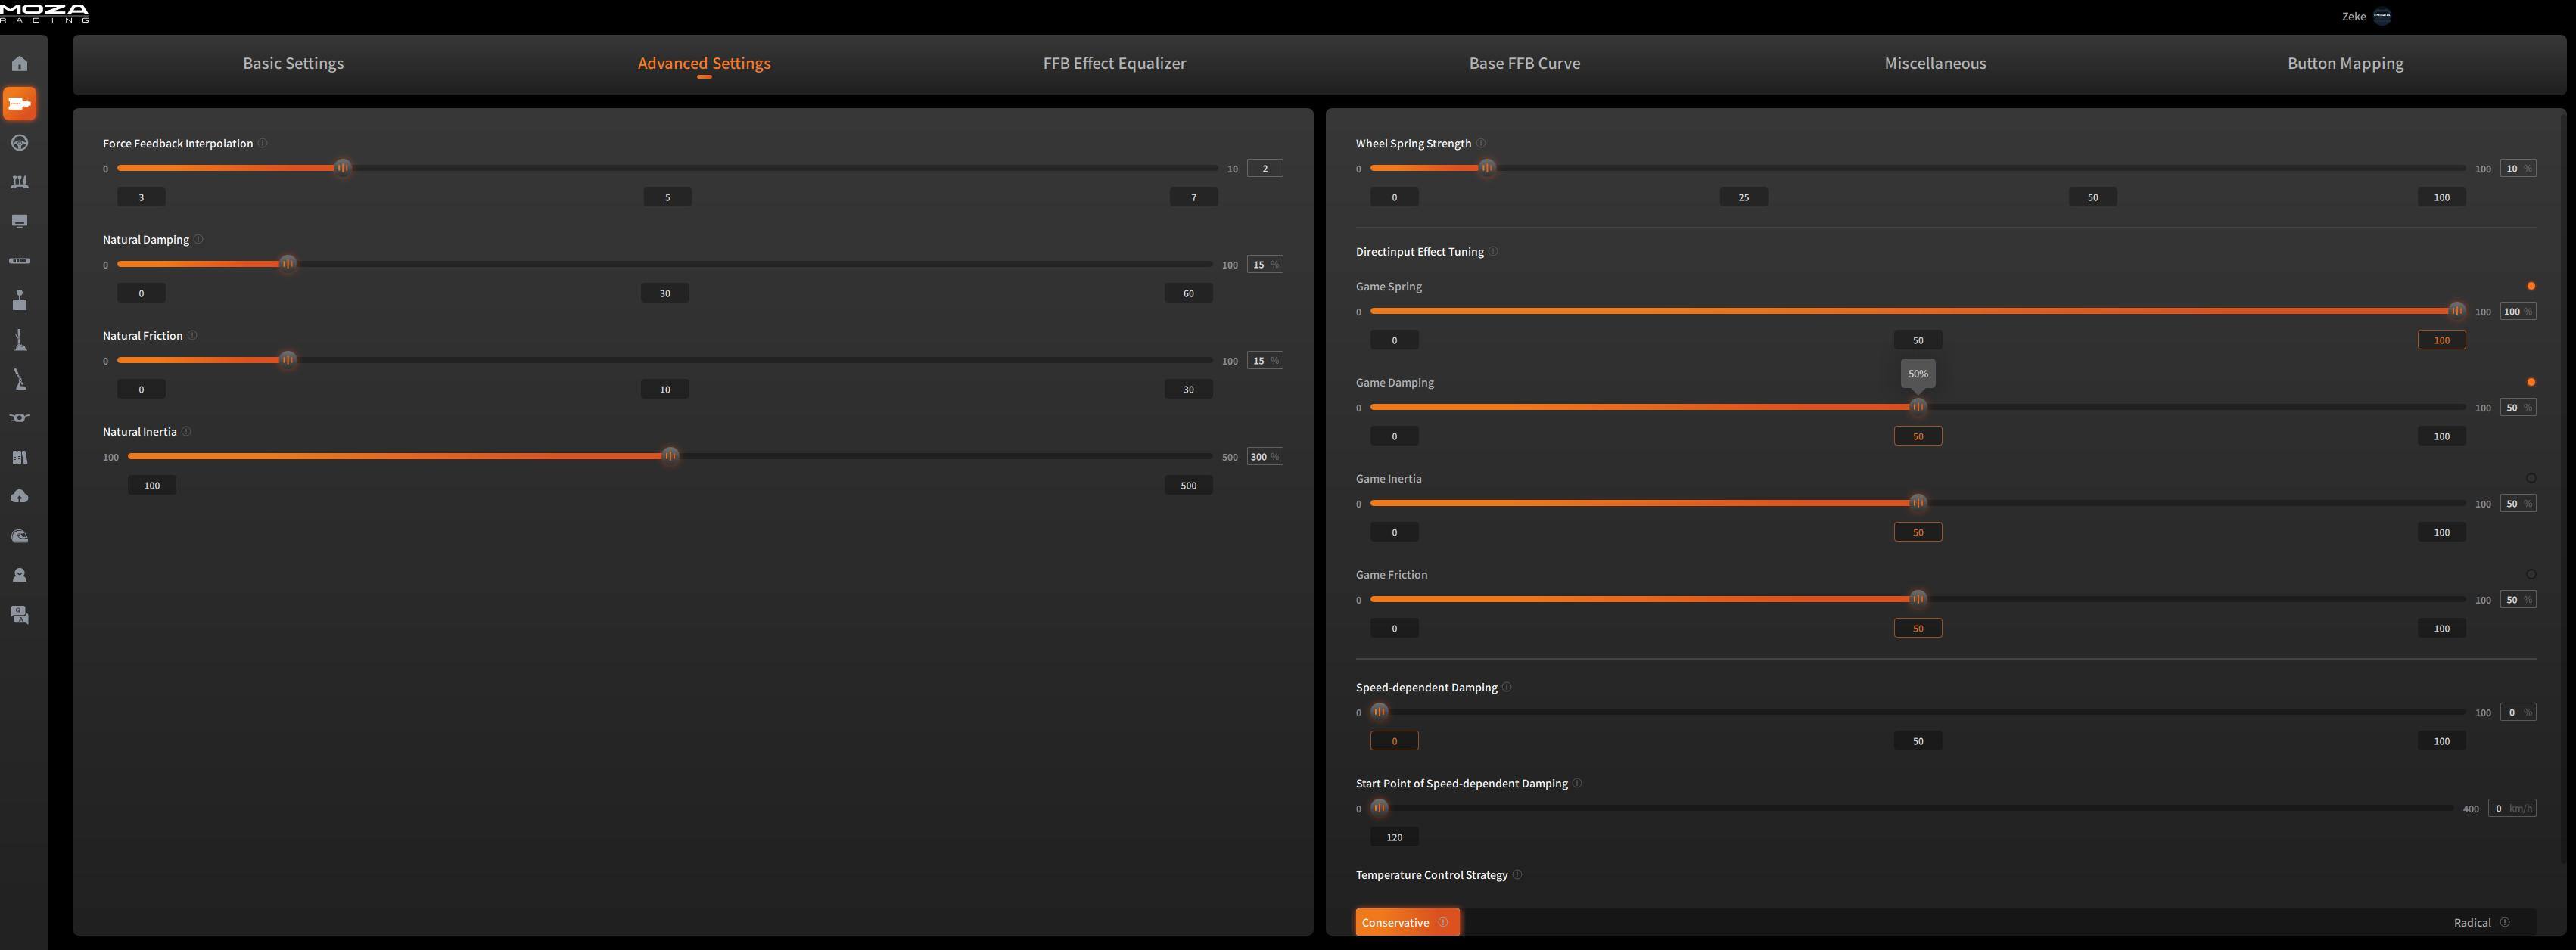
Task: Click the Natural Inertia slider handle
Action: 670,456
